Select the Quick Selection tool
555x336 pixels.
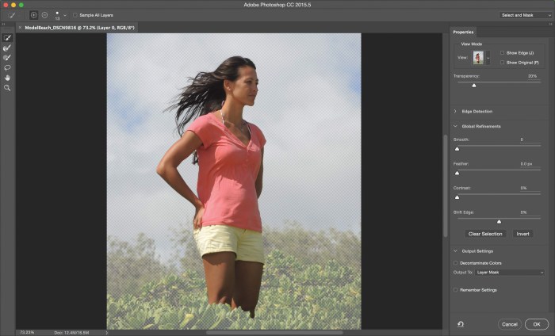click(x=7, y=37)
